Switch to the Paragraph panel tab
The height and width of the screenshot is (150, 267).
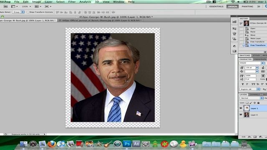click(260, 59)
